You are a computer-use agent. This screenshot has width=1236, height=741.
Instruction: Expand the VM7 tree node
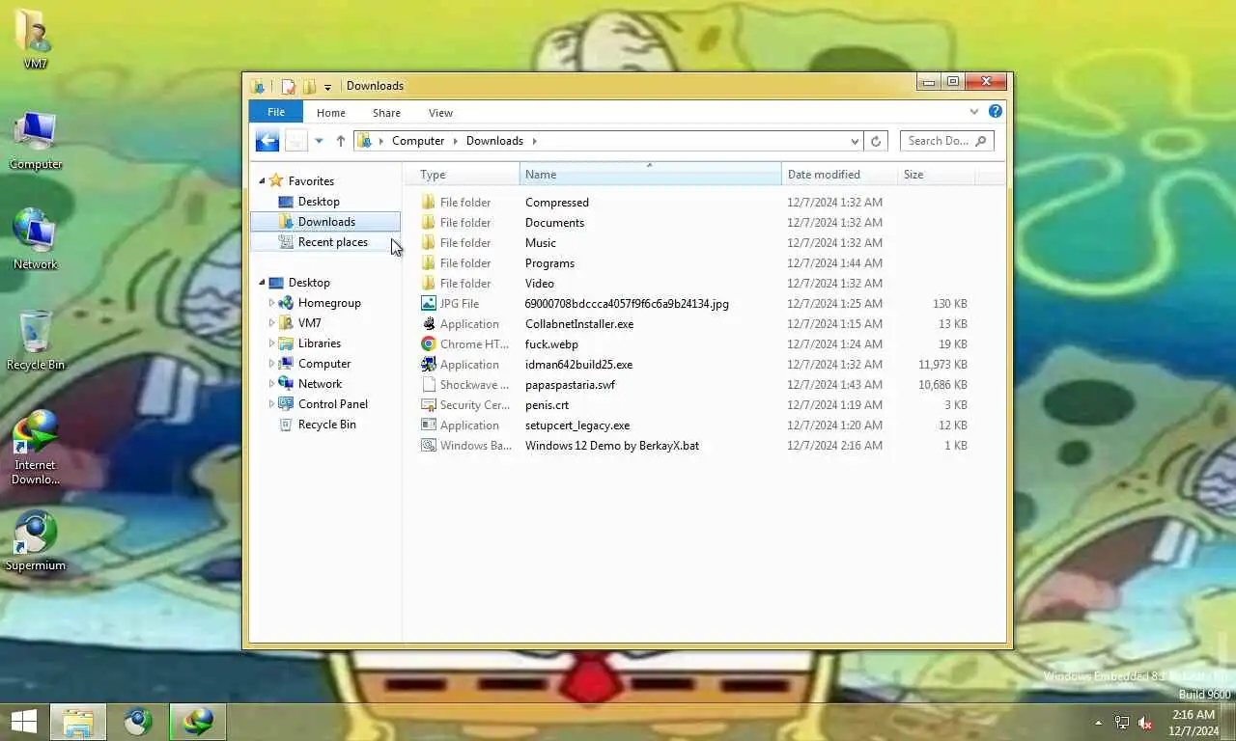tap(272, 323)
